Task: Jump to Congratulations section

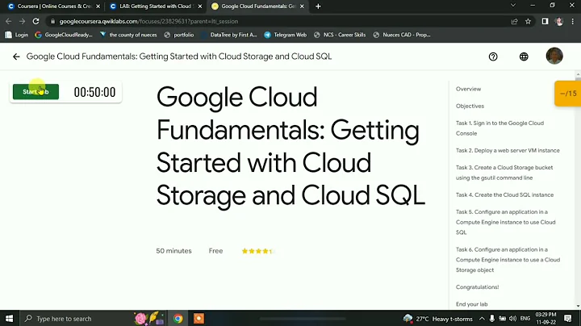Action: [477, 287]
